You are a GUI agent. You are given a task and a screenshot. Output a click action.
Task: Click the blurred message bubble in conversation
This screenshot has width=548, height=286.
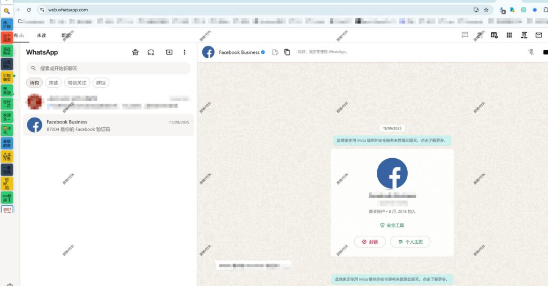(x=253, y=266)
